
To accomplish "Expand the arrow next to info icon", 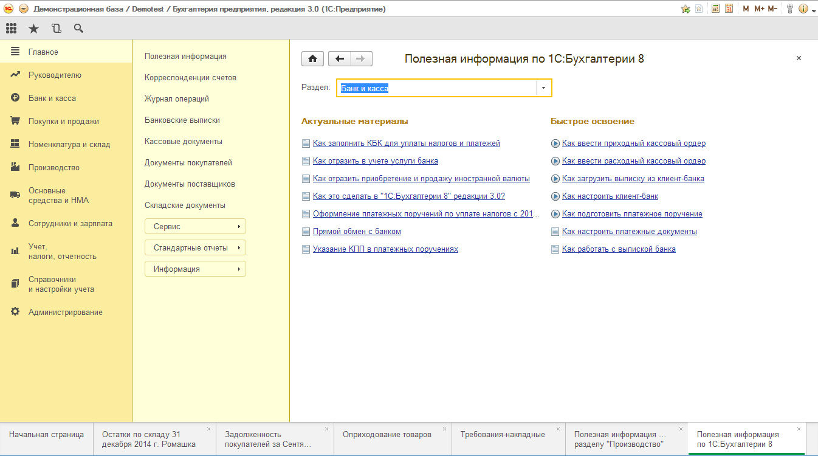I will click(x=814, y=10).
